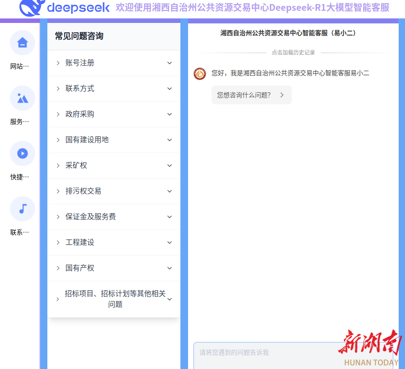Click the Deepseek-R1 welcome banner text
This screenshot has height=369, width=405.
(x=253, y=8)
